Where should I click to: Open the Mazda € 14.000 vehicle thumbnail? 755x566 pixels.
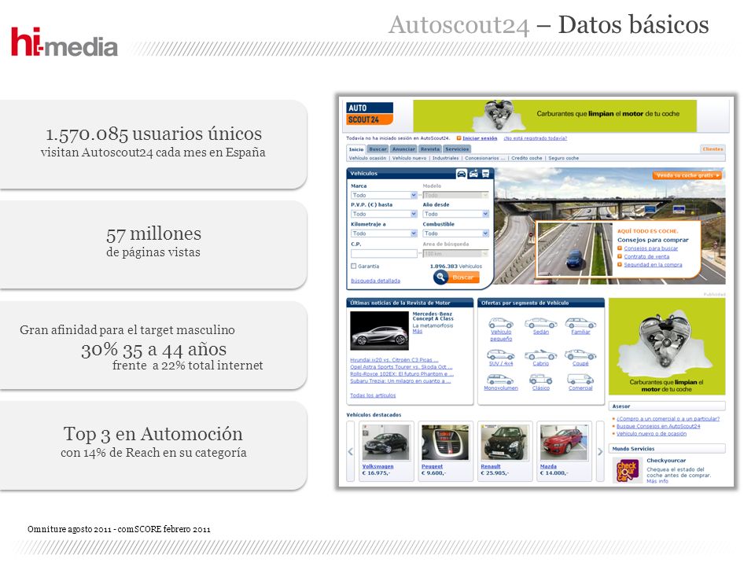point(563,443)
